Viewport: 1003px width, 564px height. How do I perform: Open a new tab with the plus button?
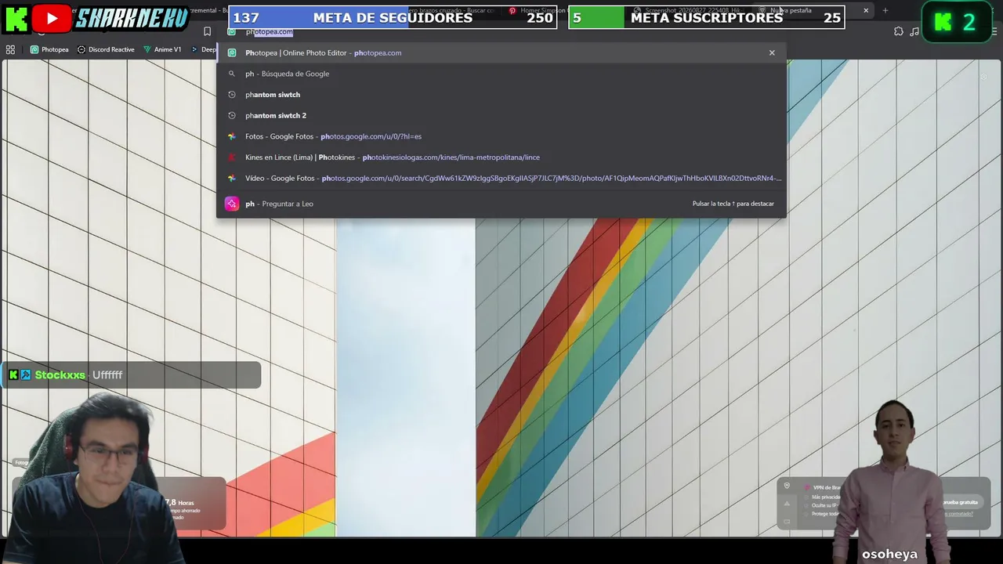[885, 10]
